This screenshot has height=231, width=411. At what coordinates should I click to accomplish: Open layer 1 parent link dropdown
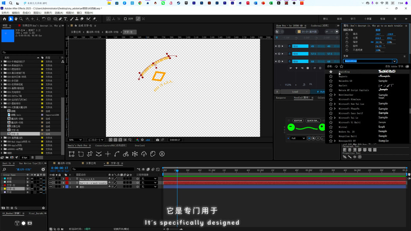(x=149, y=179)
